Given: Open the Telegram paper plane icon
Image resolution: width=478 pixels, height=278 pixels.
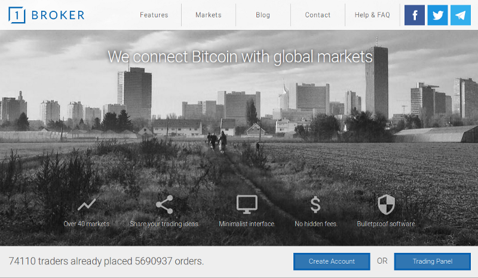Looking at the screenshot, I should tap(461, 15).
